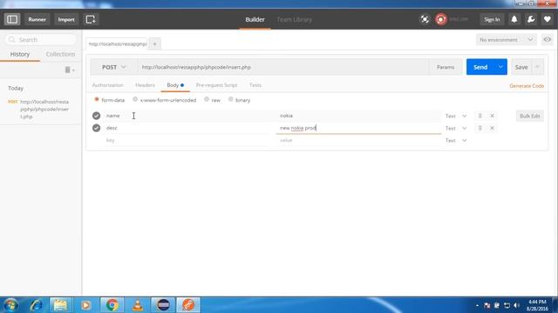558x313 pixels.
Task: Click the empty value field
Action: click(358, 140)
